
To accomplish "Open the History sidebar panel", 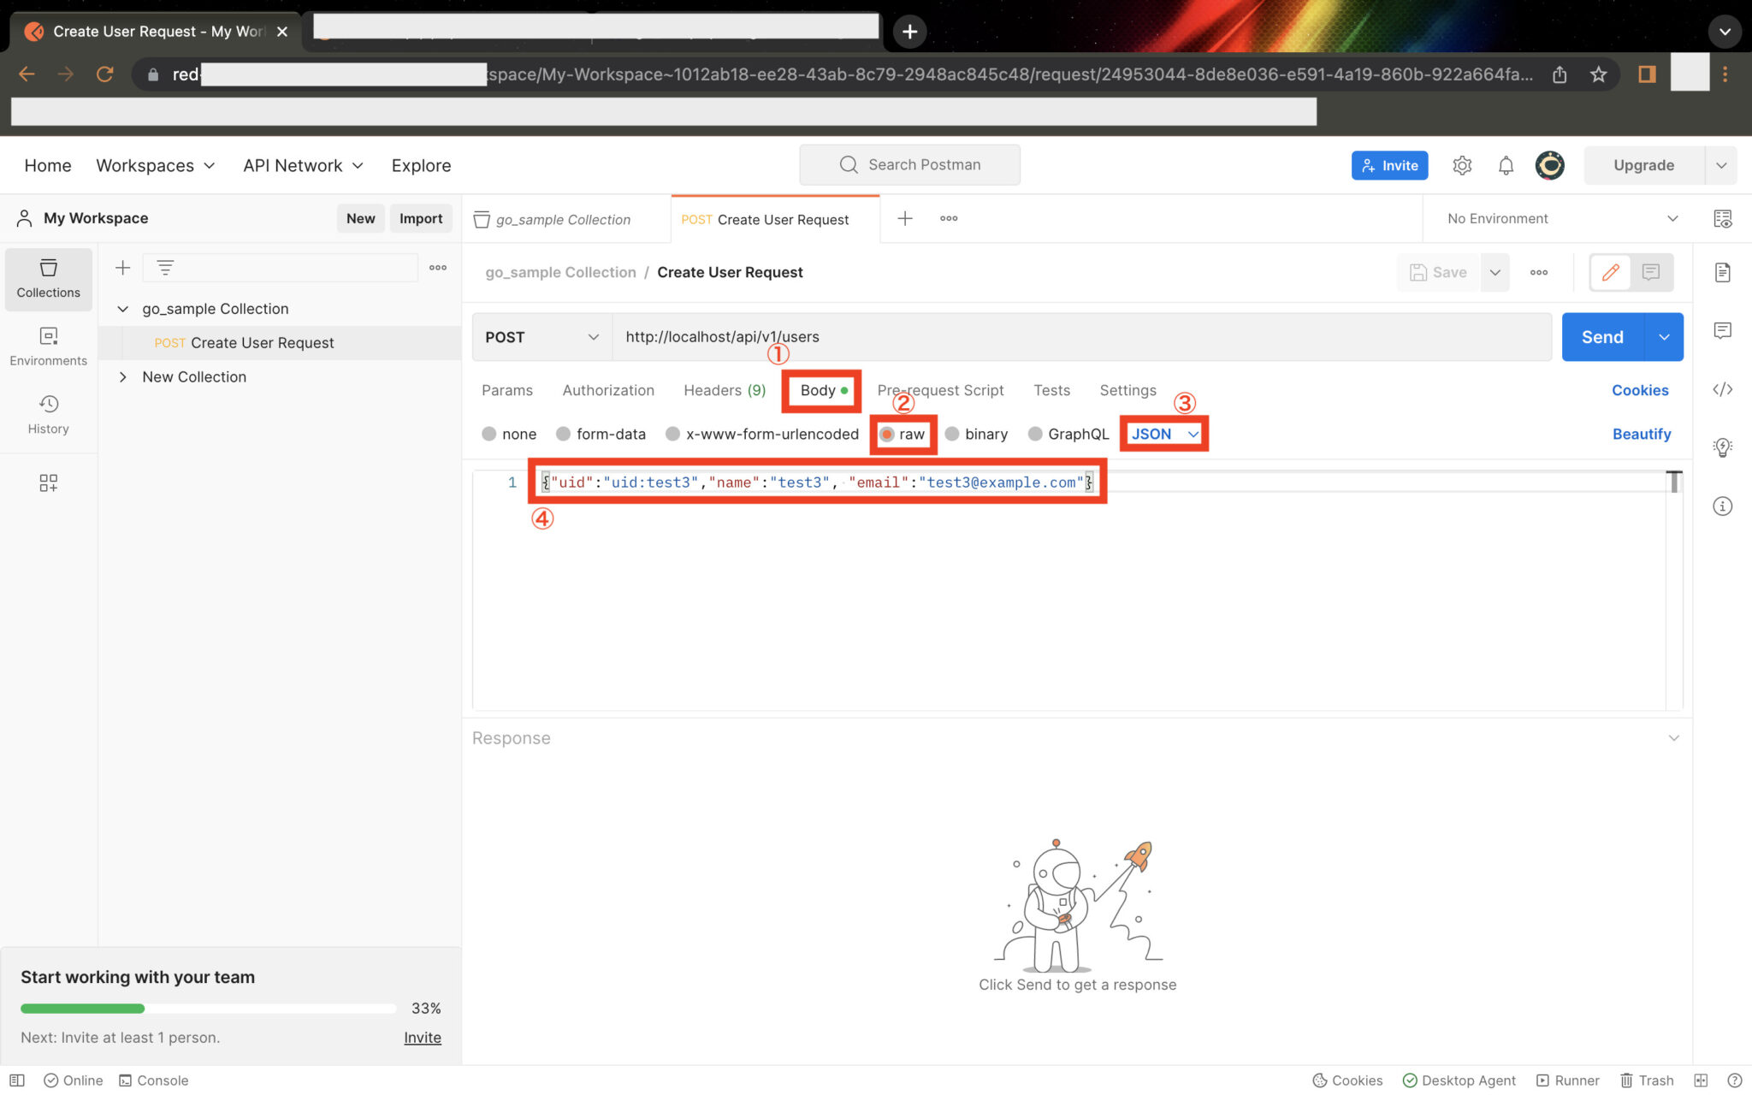I will coord(48,414).
